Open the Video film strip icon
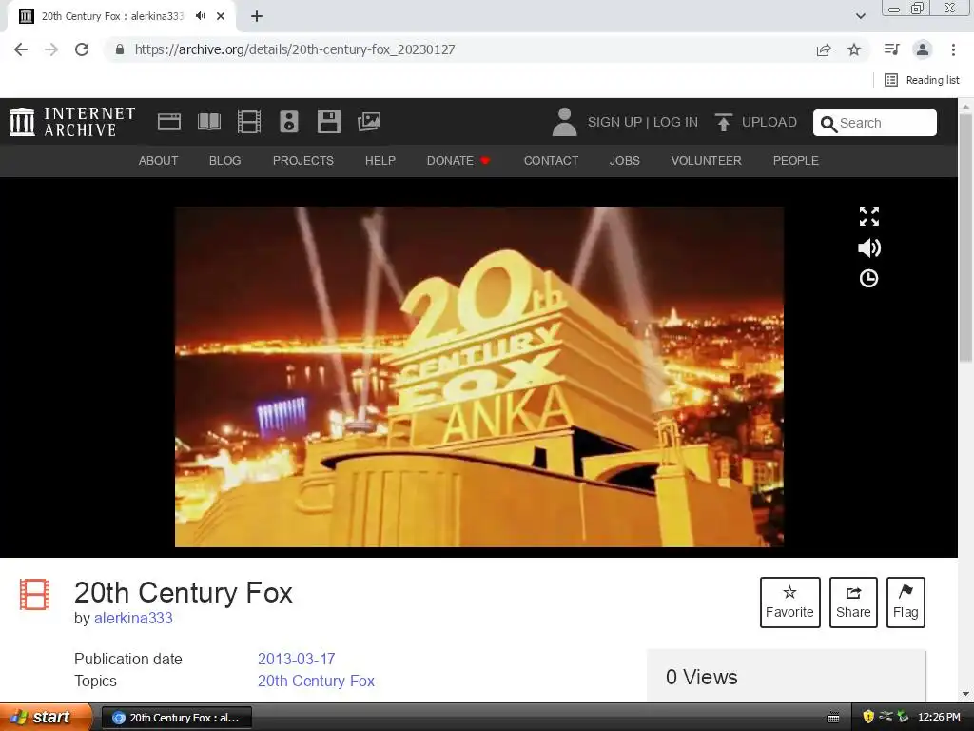The height and width of the screenshot is (731, 974). click(249, 122)
